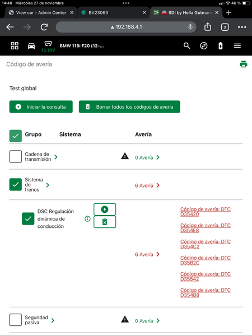Start DSC system query play button
252x336 pixels.
click(x=105, y=209)
